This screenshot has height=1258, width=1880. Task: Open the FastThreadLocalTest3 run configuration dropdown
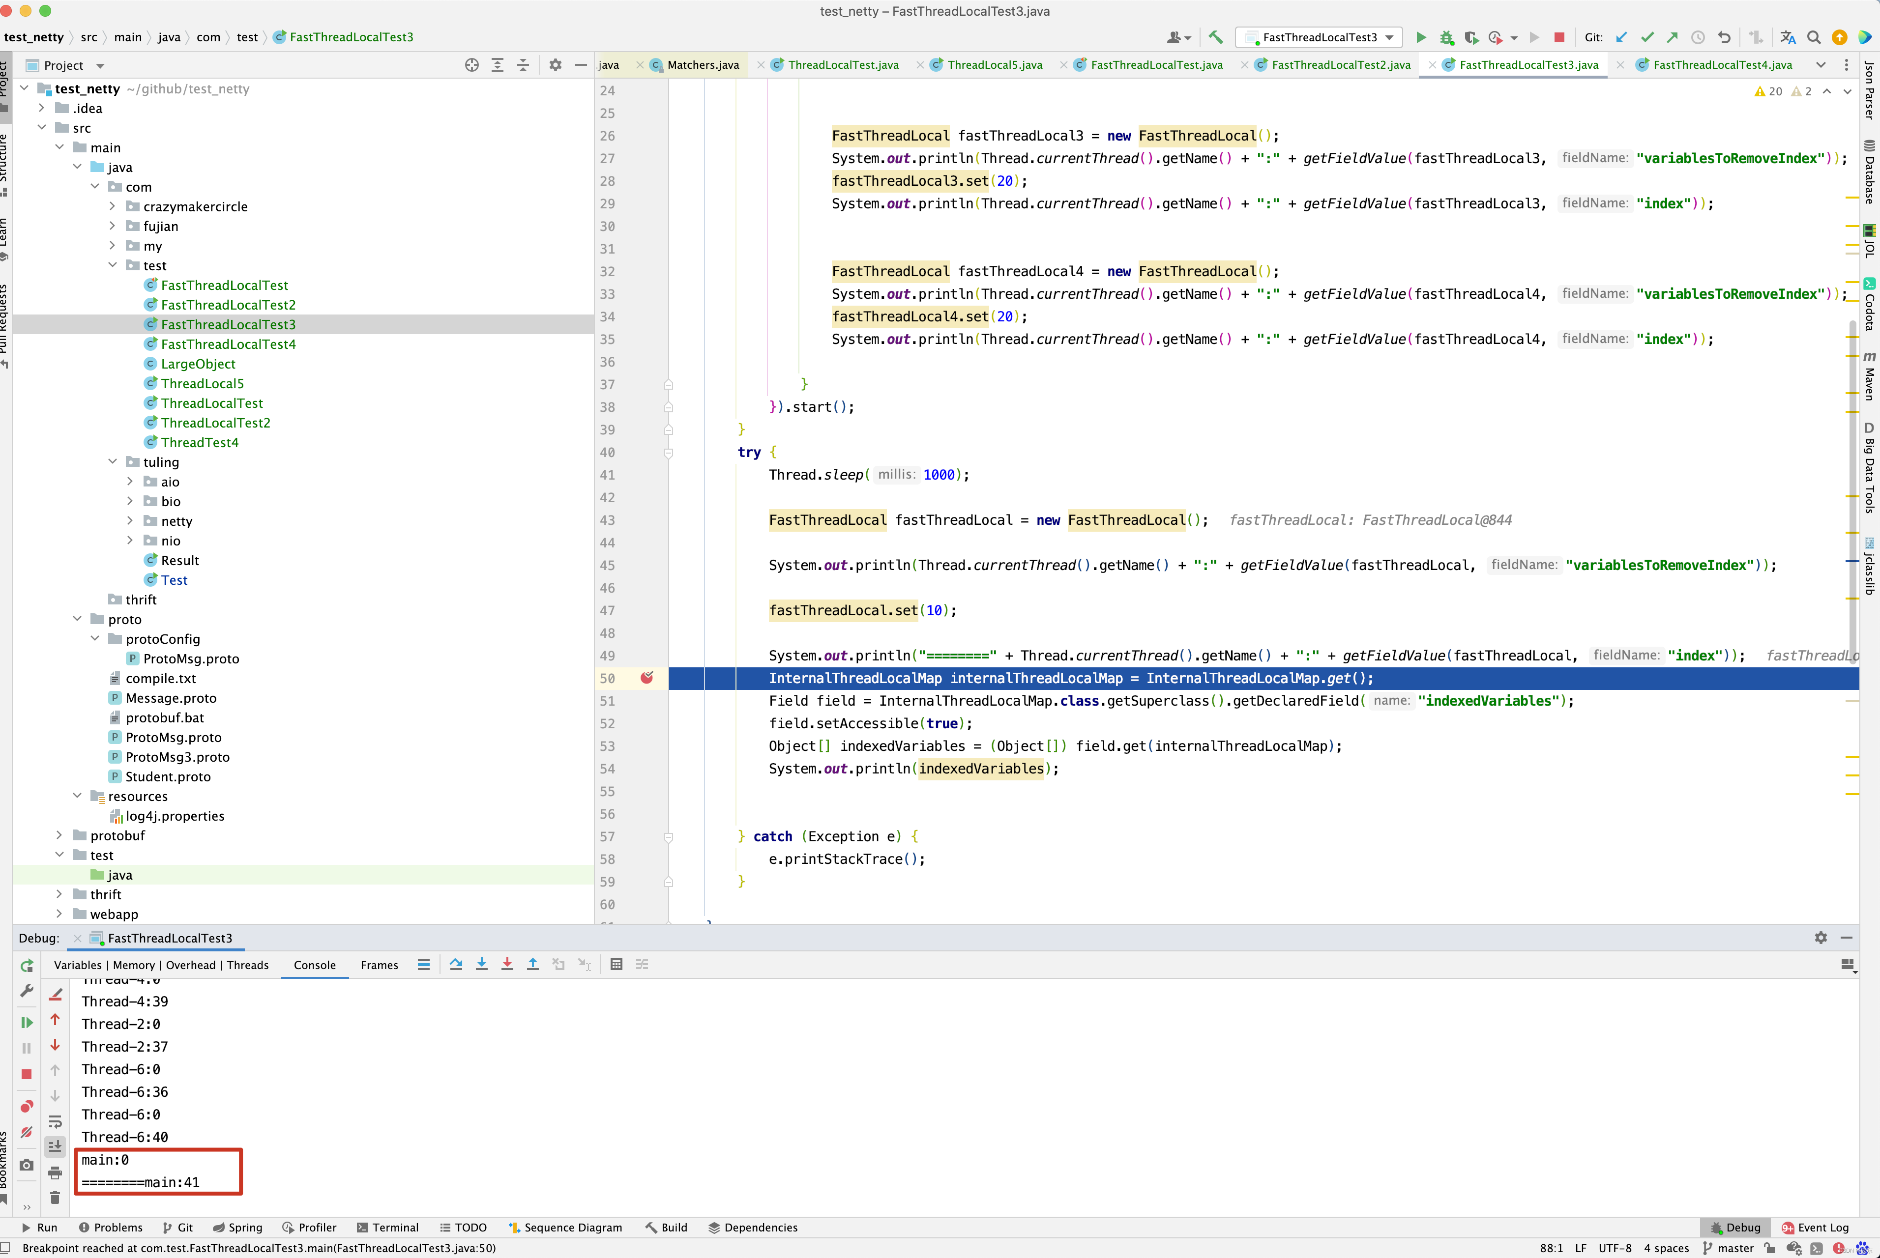tap(1320, 37)
